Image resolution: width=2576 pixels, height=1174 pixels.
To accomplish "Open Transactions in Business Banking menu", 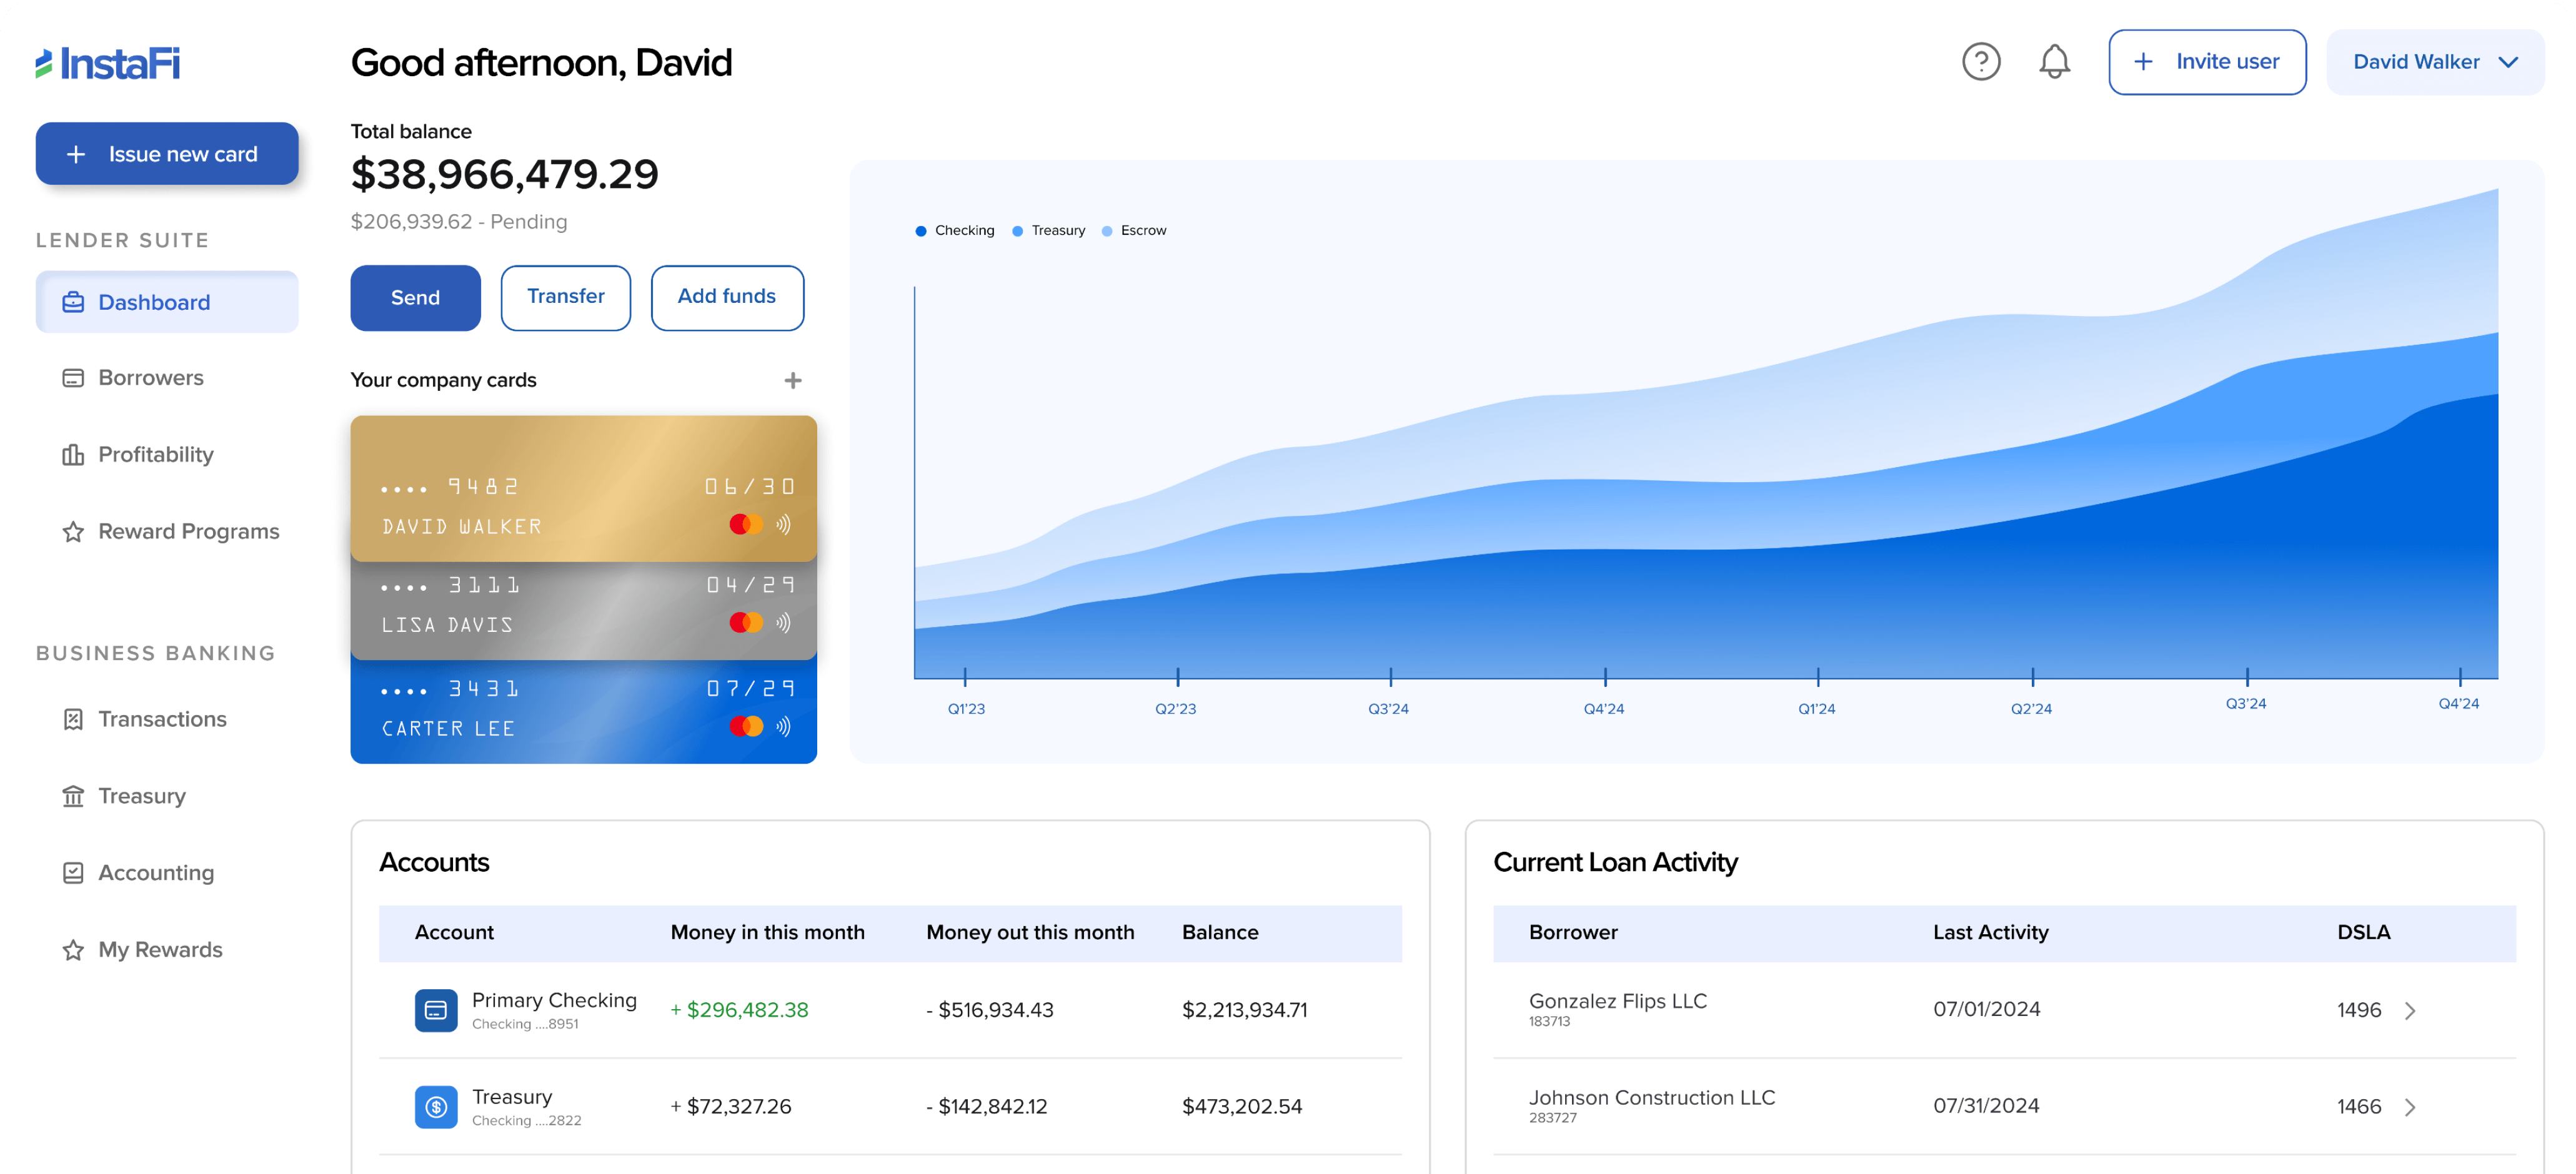I will tap(162, 719).
